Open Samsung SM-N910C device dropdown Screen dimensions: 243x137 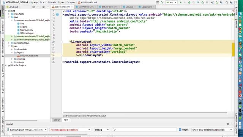click(27, 130)
